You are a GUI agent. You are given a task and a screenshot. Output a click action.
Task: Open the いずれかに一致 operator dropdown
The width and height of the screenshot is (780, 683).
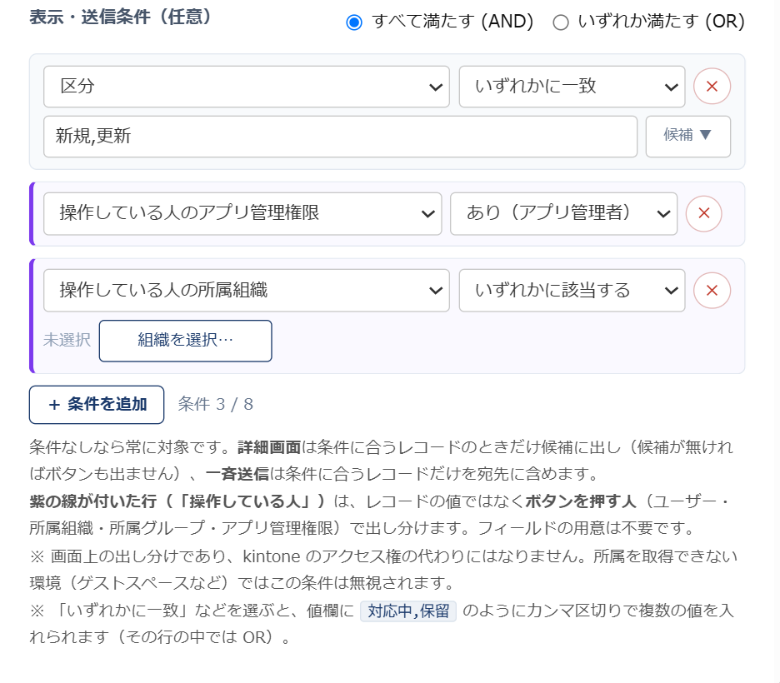572,87
